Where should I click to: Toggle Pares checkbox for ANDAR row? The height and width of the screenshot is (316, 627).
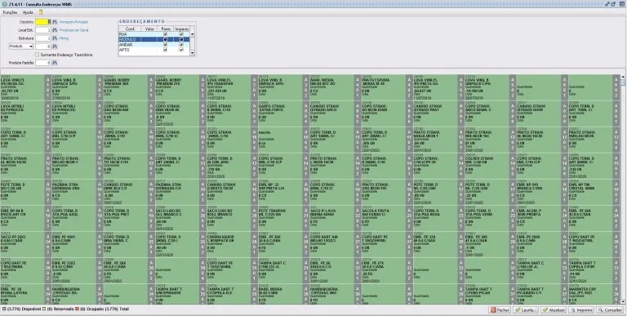[165, 45]
